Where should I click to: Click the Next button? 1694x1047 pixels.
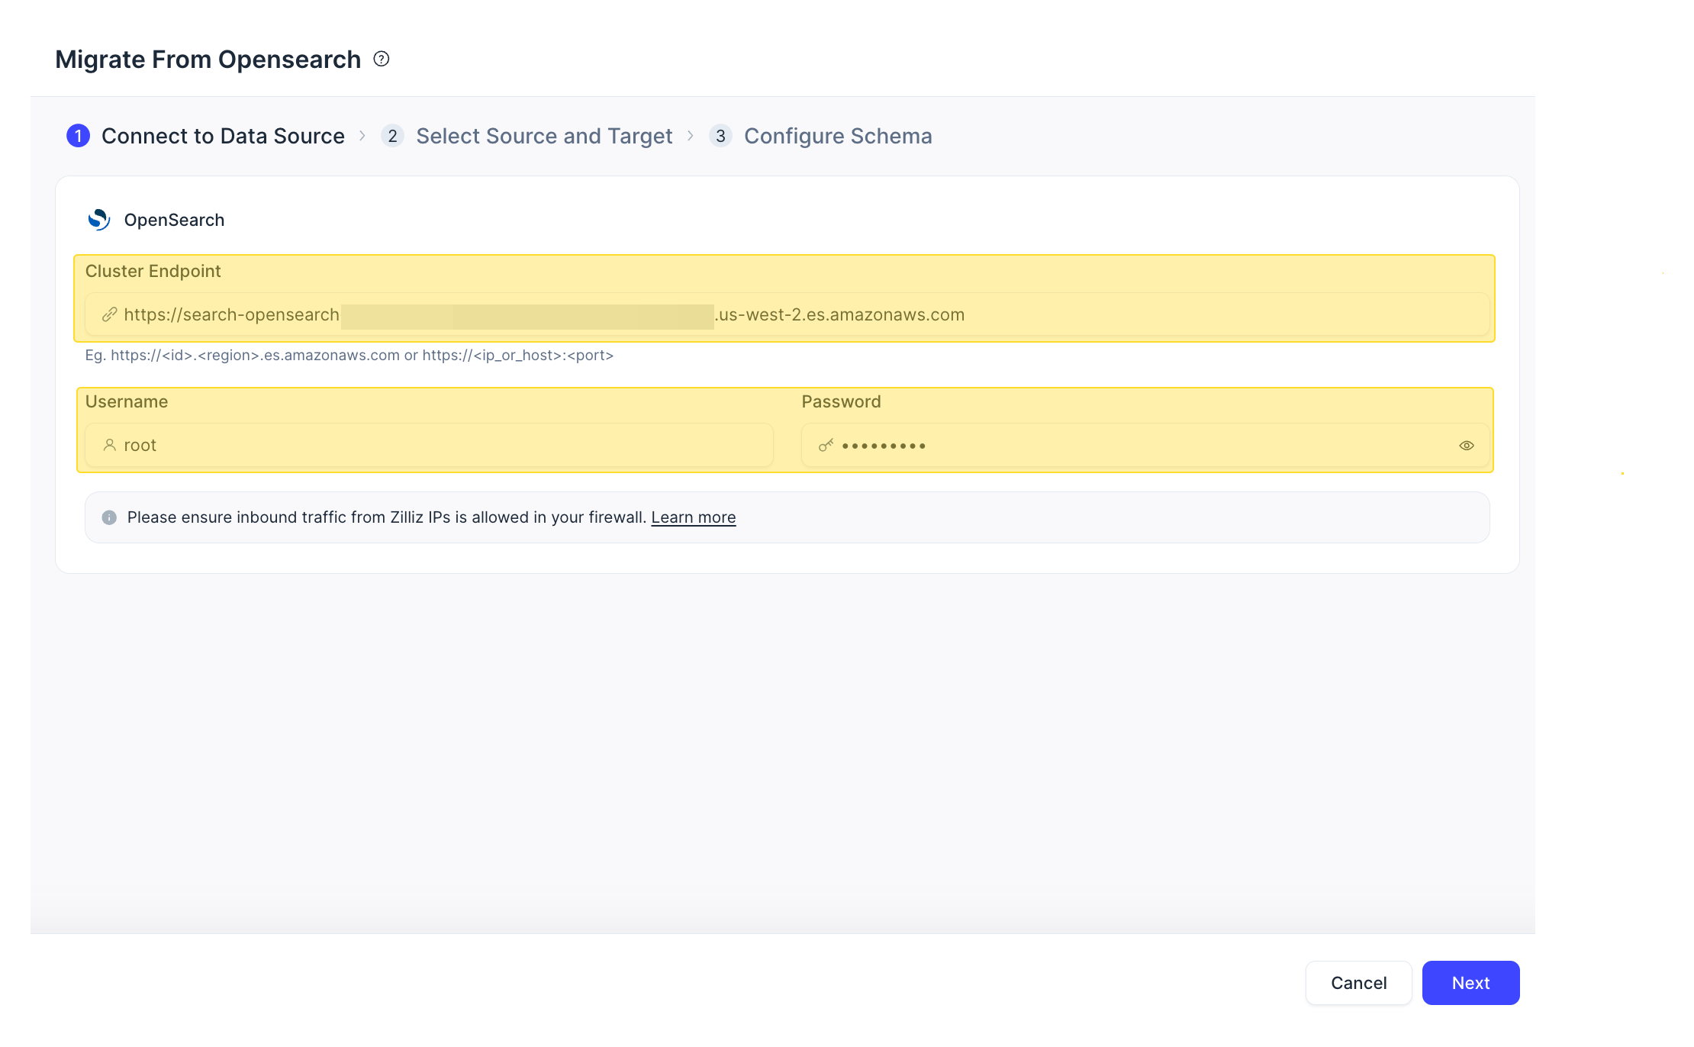pos(1470,983)
